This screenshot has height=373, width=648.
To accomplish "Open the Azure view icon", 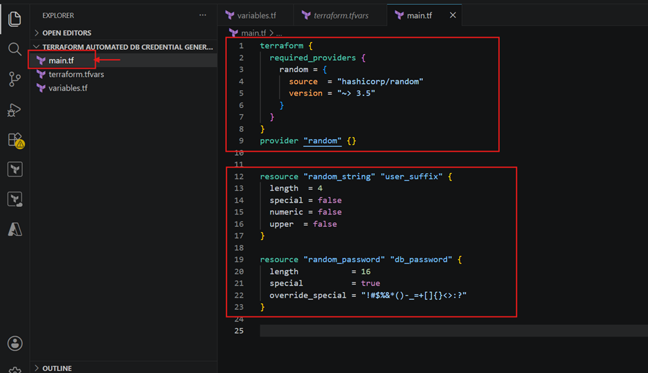I will 15,229.
